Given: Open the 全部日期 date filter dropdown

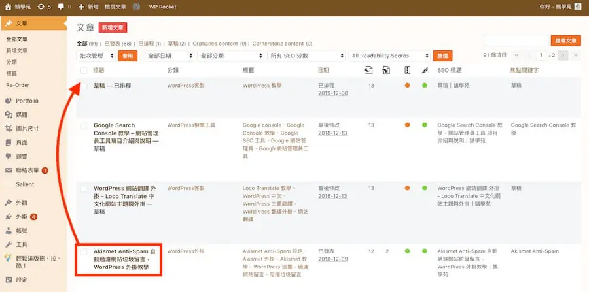Looking at the screenshot, I should 169,56.
